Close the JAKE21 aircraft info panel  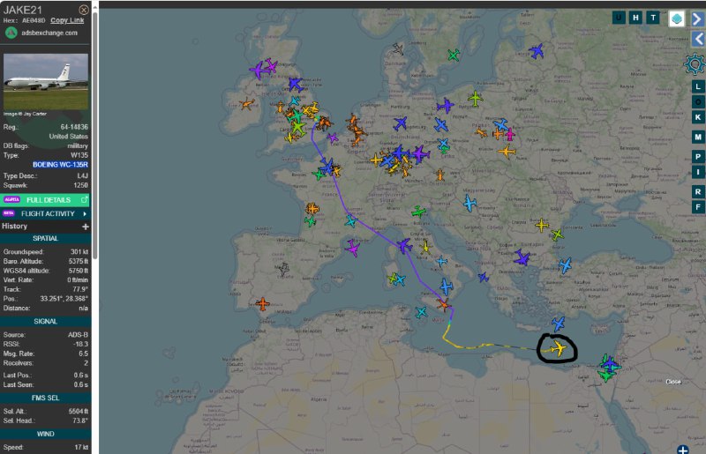pos(84,10)
